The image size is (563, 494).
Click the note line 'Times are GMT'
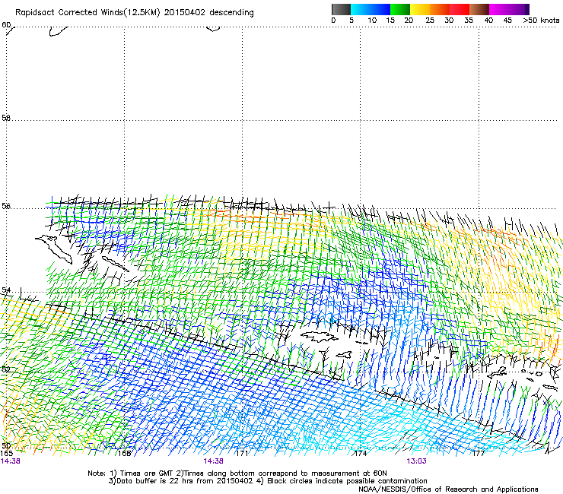click(147, 473)
